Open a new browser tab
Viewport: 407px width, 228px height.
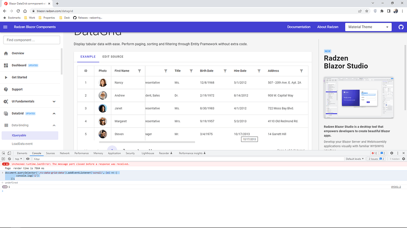57,4
